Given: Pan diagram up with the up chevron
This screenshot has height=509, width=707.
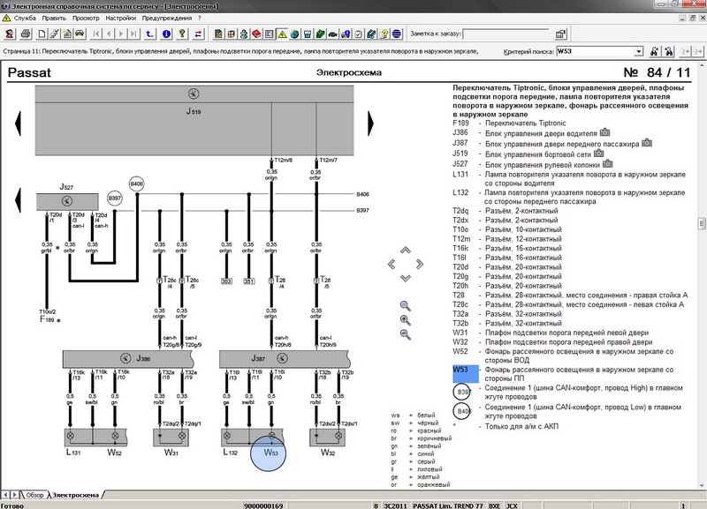Looking at the screenshot, I should [406, 250].
